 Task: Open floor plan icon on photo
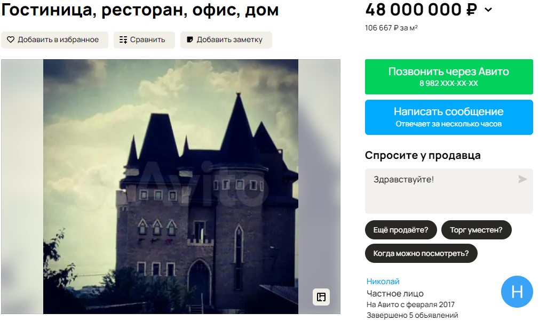(x=321, y=297)
